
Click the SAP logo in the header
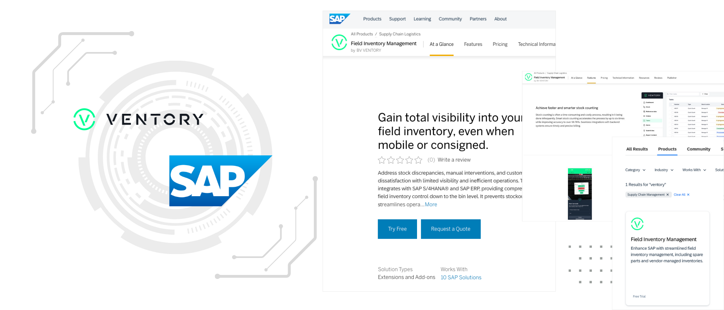(x=339, y=19)
